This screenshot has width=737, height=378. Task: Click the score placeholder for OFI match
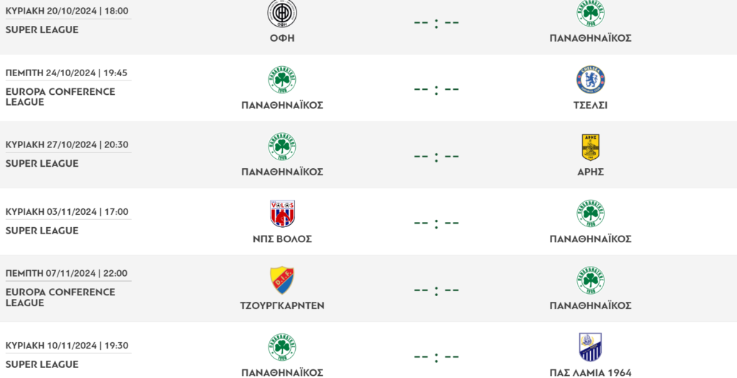click(x=436, y=22)
